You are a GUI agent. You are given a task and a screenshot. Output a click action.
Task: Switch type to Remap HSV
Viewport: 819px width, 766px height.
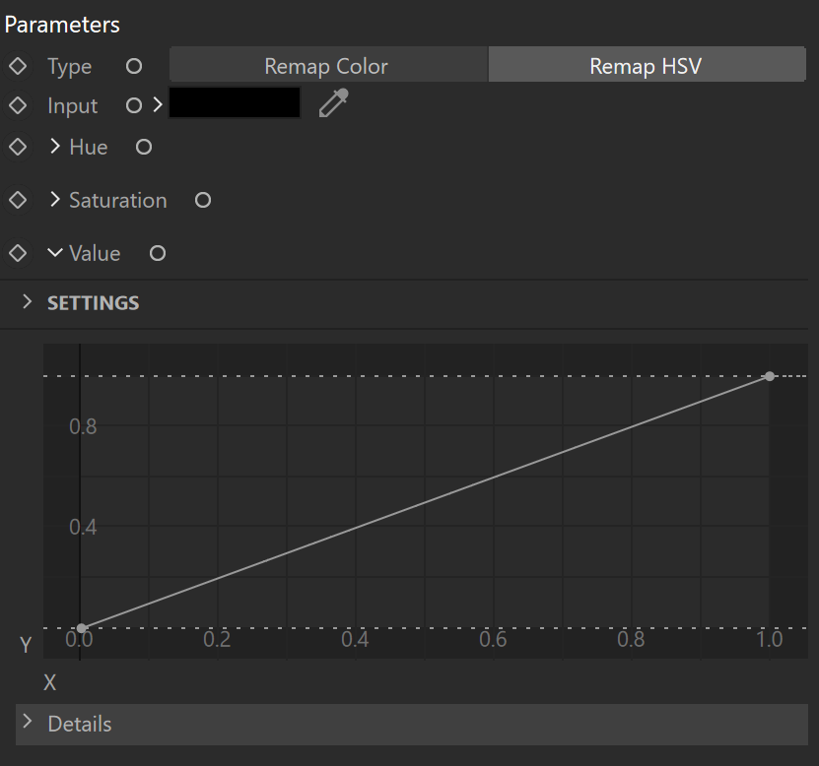[647, 64]
